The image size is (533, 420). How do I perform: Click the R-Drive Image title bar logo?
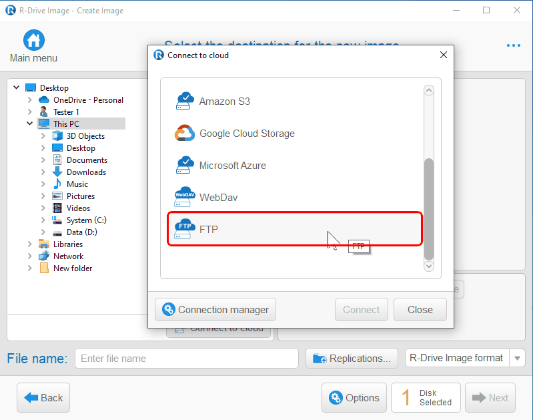[11, 10]
